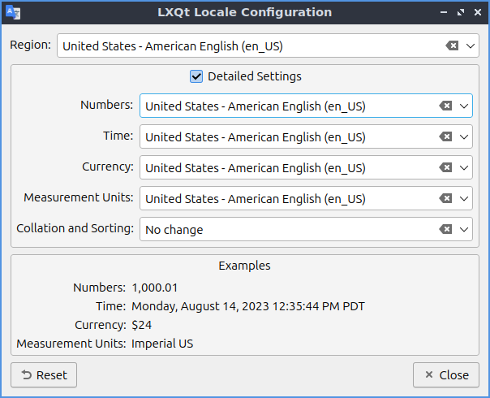This screenshot has height=398, width=490.
Task: Uncheck the Detailed Settings checkbox
Action: pyautogui.click(x=196, y=76)
